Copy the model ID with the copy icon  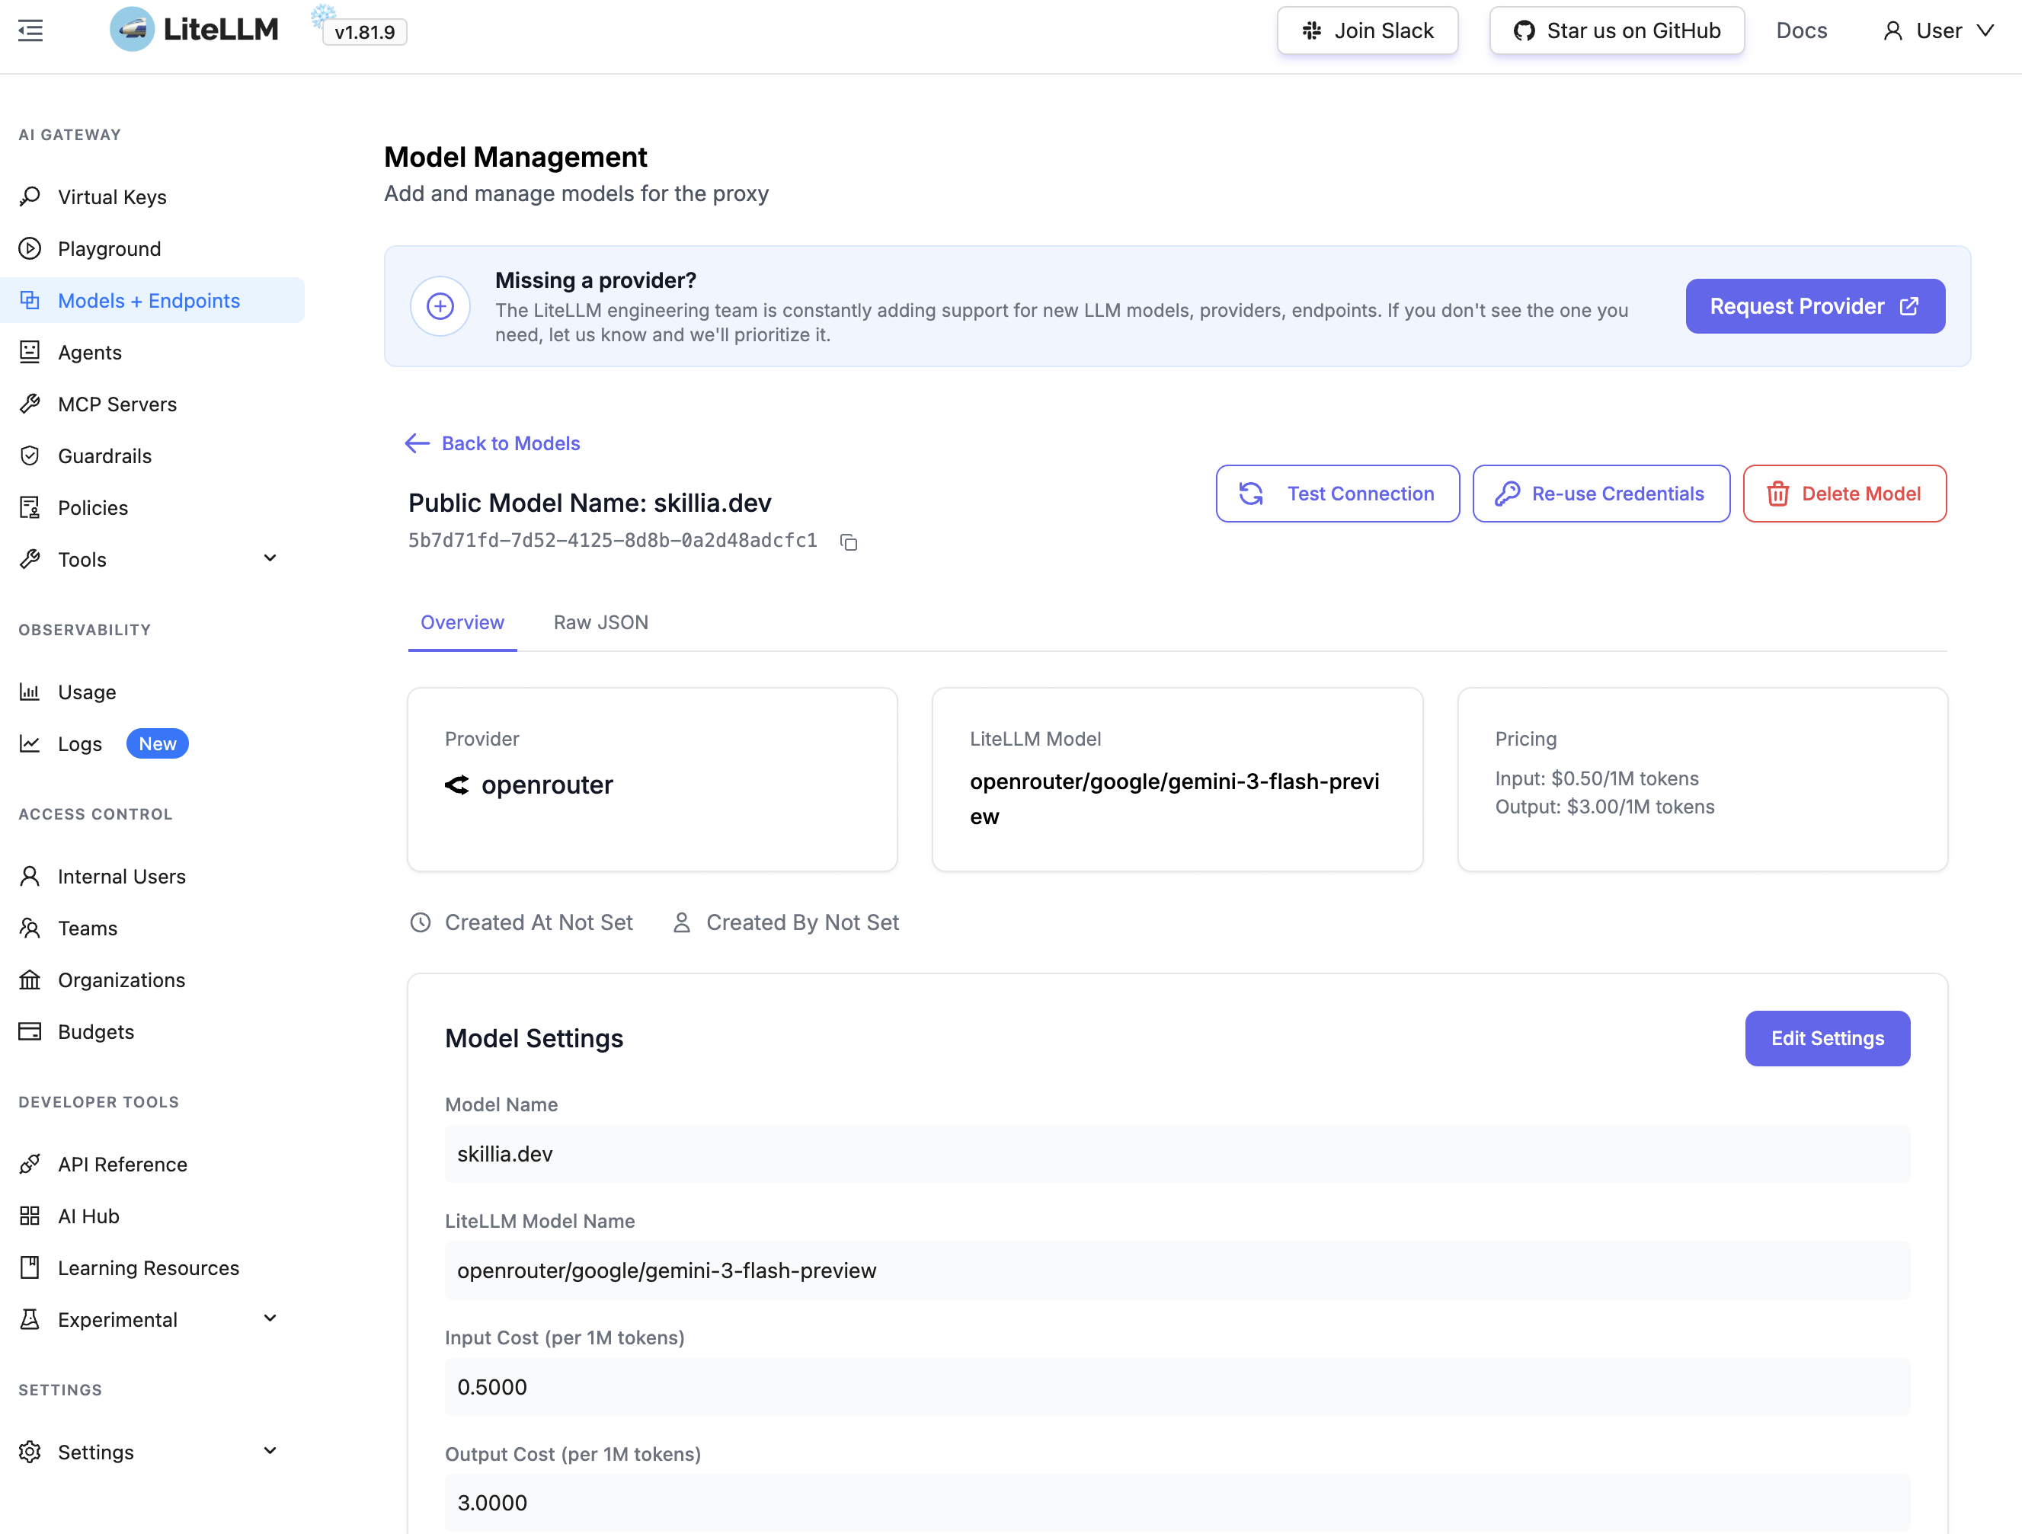pos(848,542)
